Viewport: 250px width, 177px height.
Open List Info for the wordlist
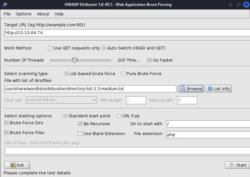point(219,88)
